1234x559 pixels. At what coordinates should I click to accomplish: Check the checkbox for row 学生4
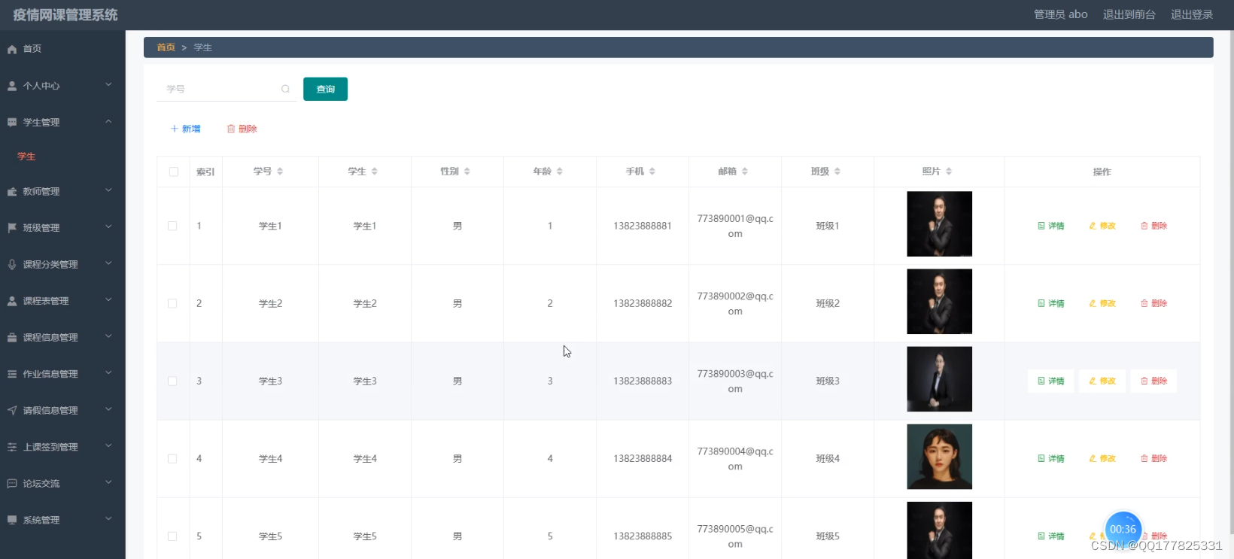tap(172, 458)
